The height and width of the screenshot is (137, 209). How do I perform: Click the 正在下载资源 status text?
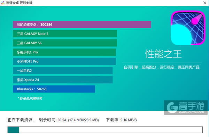[x=22, y=120]
